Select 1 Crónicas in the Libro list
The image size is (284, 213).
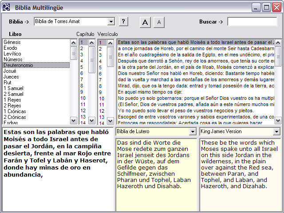coord(36,111)
